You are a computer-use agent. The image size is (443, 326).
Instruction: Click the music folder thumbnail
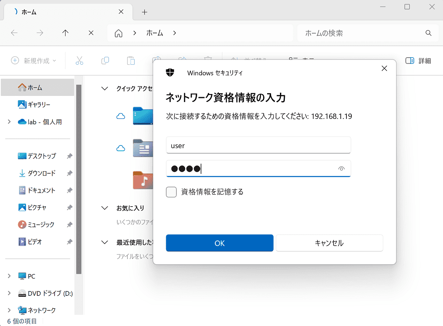pyautogui.click(x=143, y=180)
